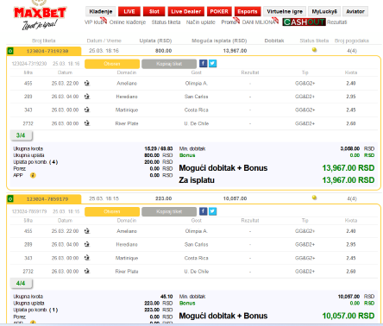Image resolution: width=383 pixels, height=326 pixels.
Task: Click stake 800.00 in first ticket header
Action: (163, 51)
